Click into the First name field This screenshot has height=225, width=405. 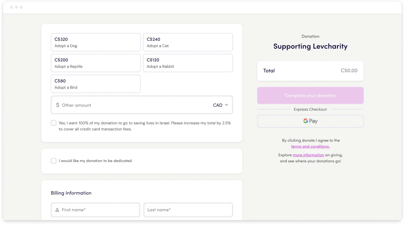(x=98, y=210)
